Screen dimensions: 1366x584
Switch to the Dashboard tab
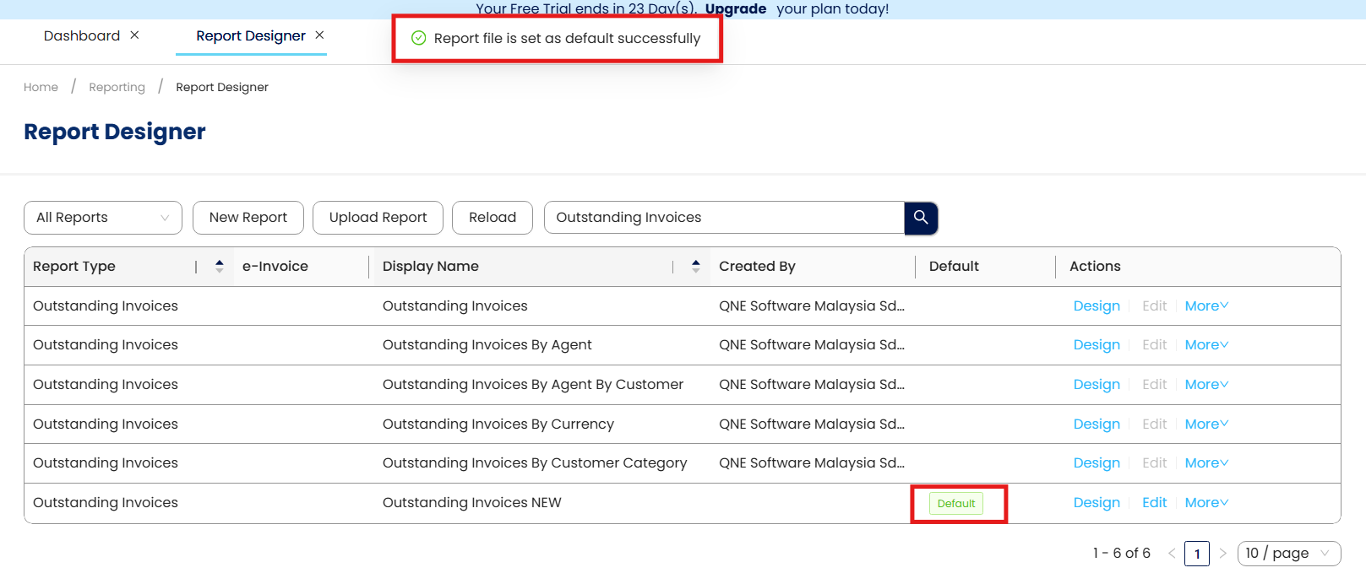[x=82, y=35]
